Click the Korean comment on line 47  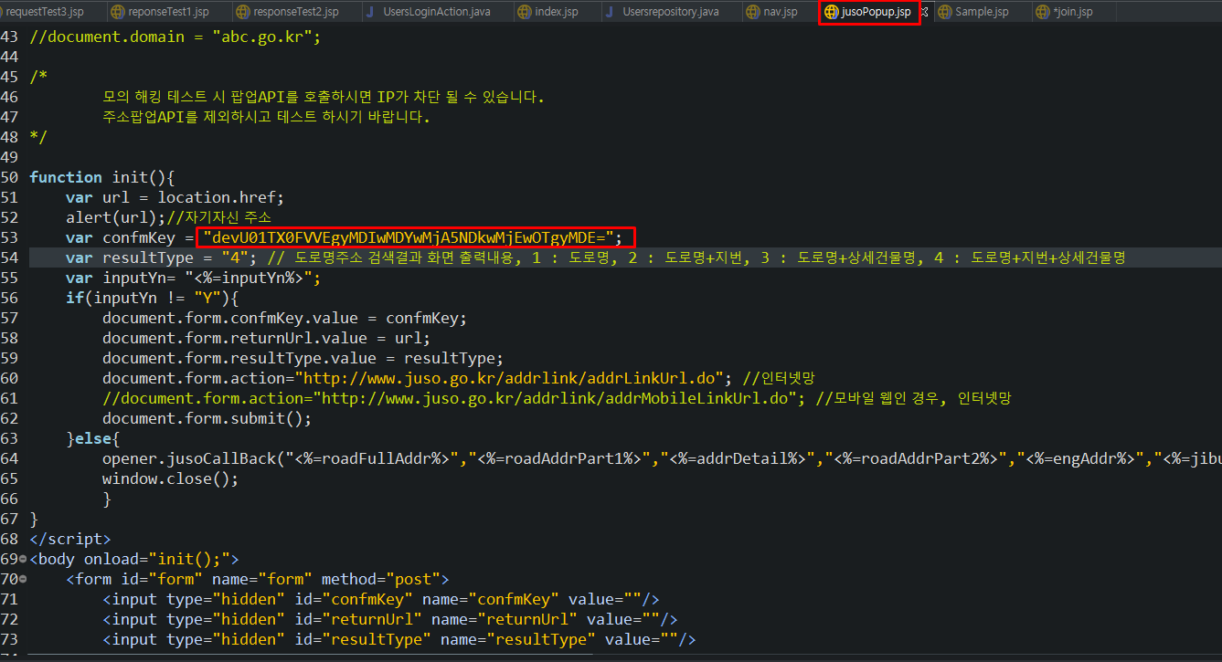point(266,117)
